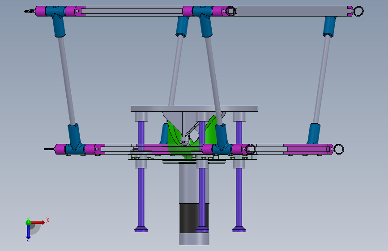
Task: Click the blue Z axis arrow of the triad
Action: coord(28,232)
